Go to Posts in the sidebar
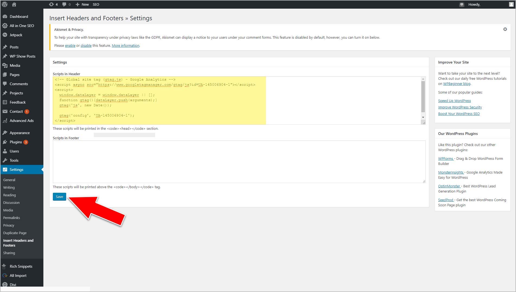This screenshot has width=516, height=292. (22, 47)
